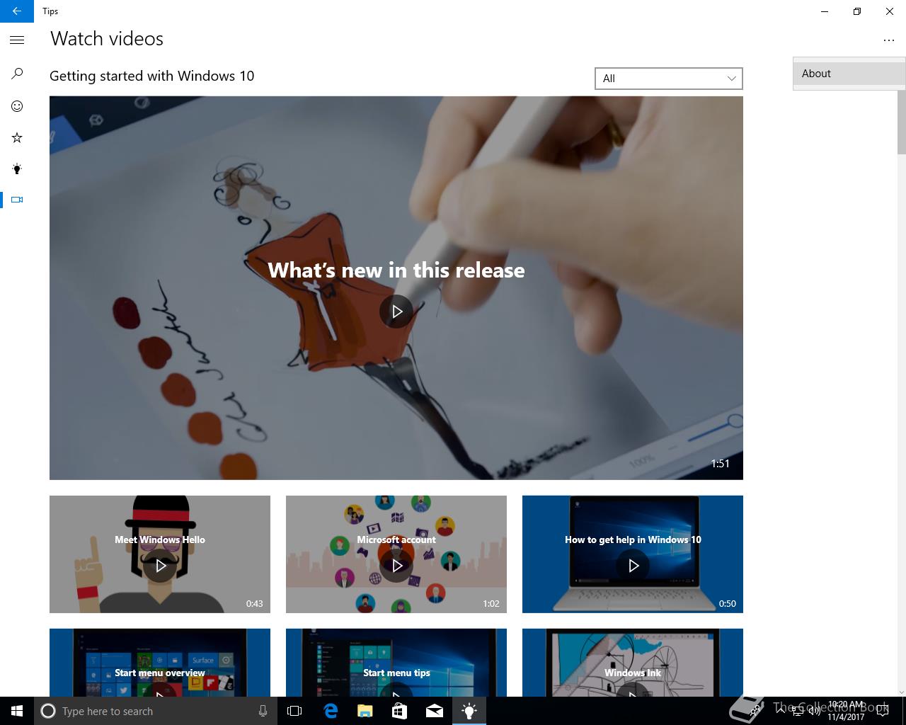Click the Getting started with Windows 10 heading
This screenshot has width=906, height=725.
point(152,76)
